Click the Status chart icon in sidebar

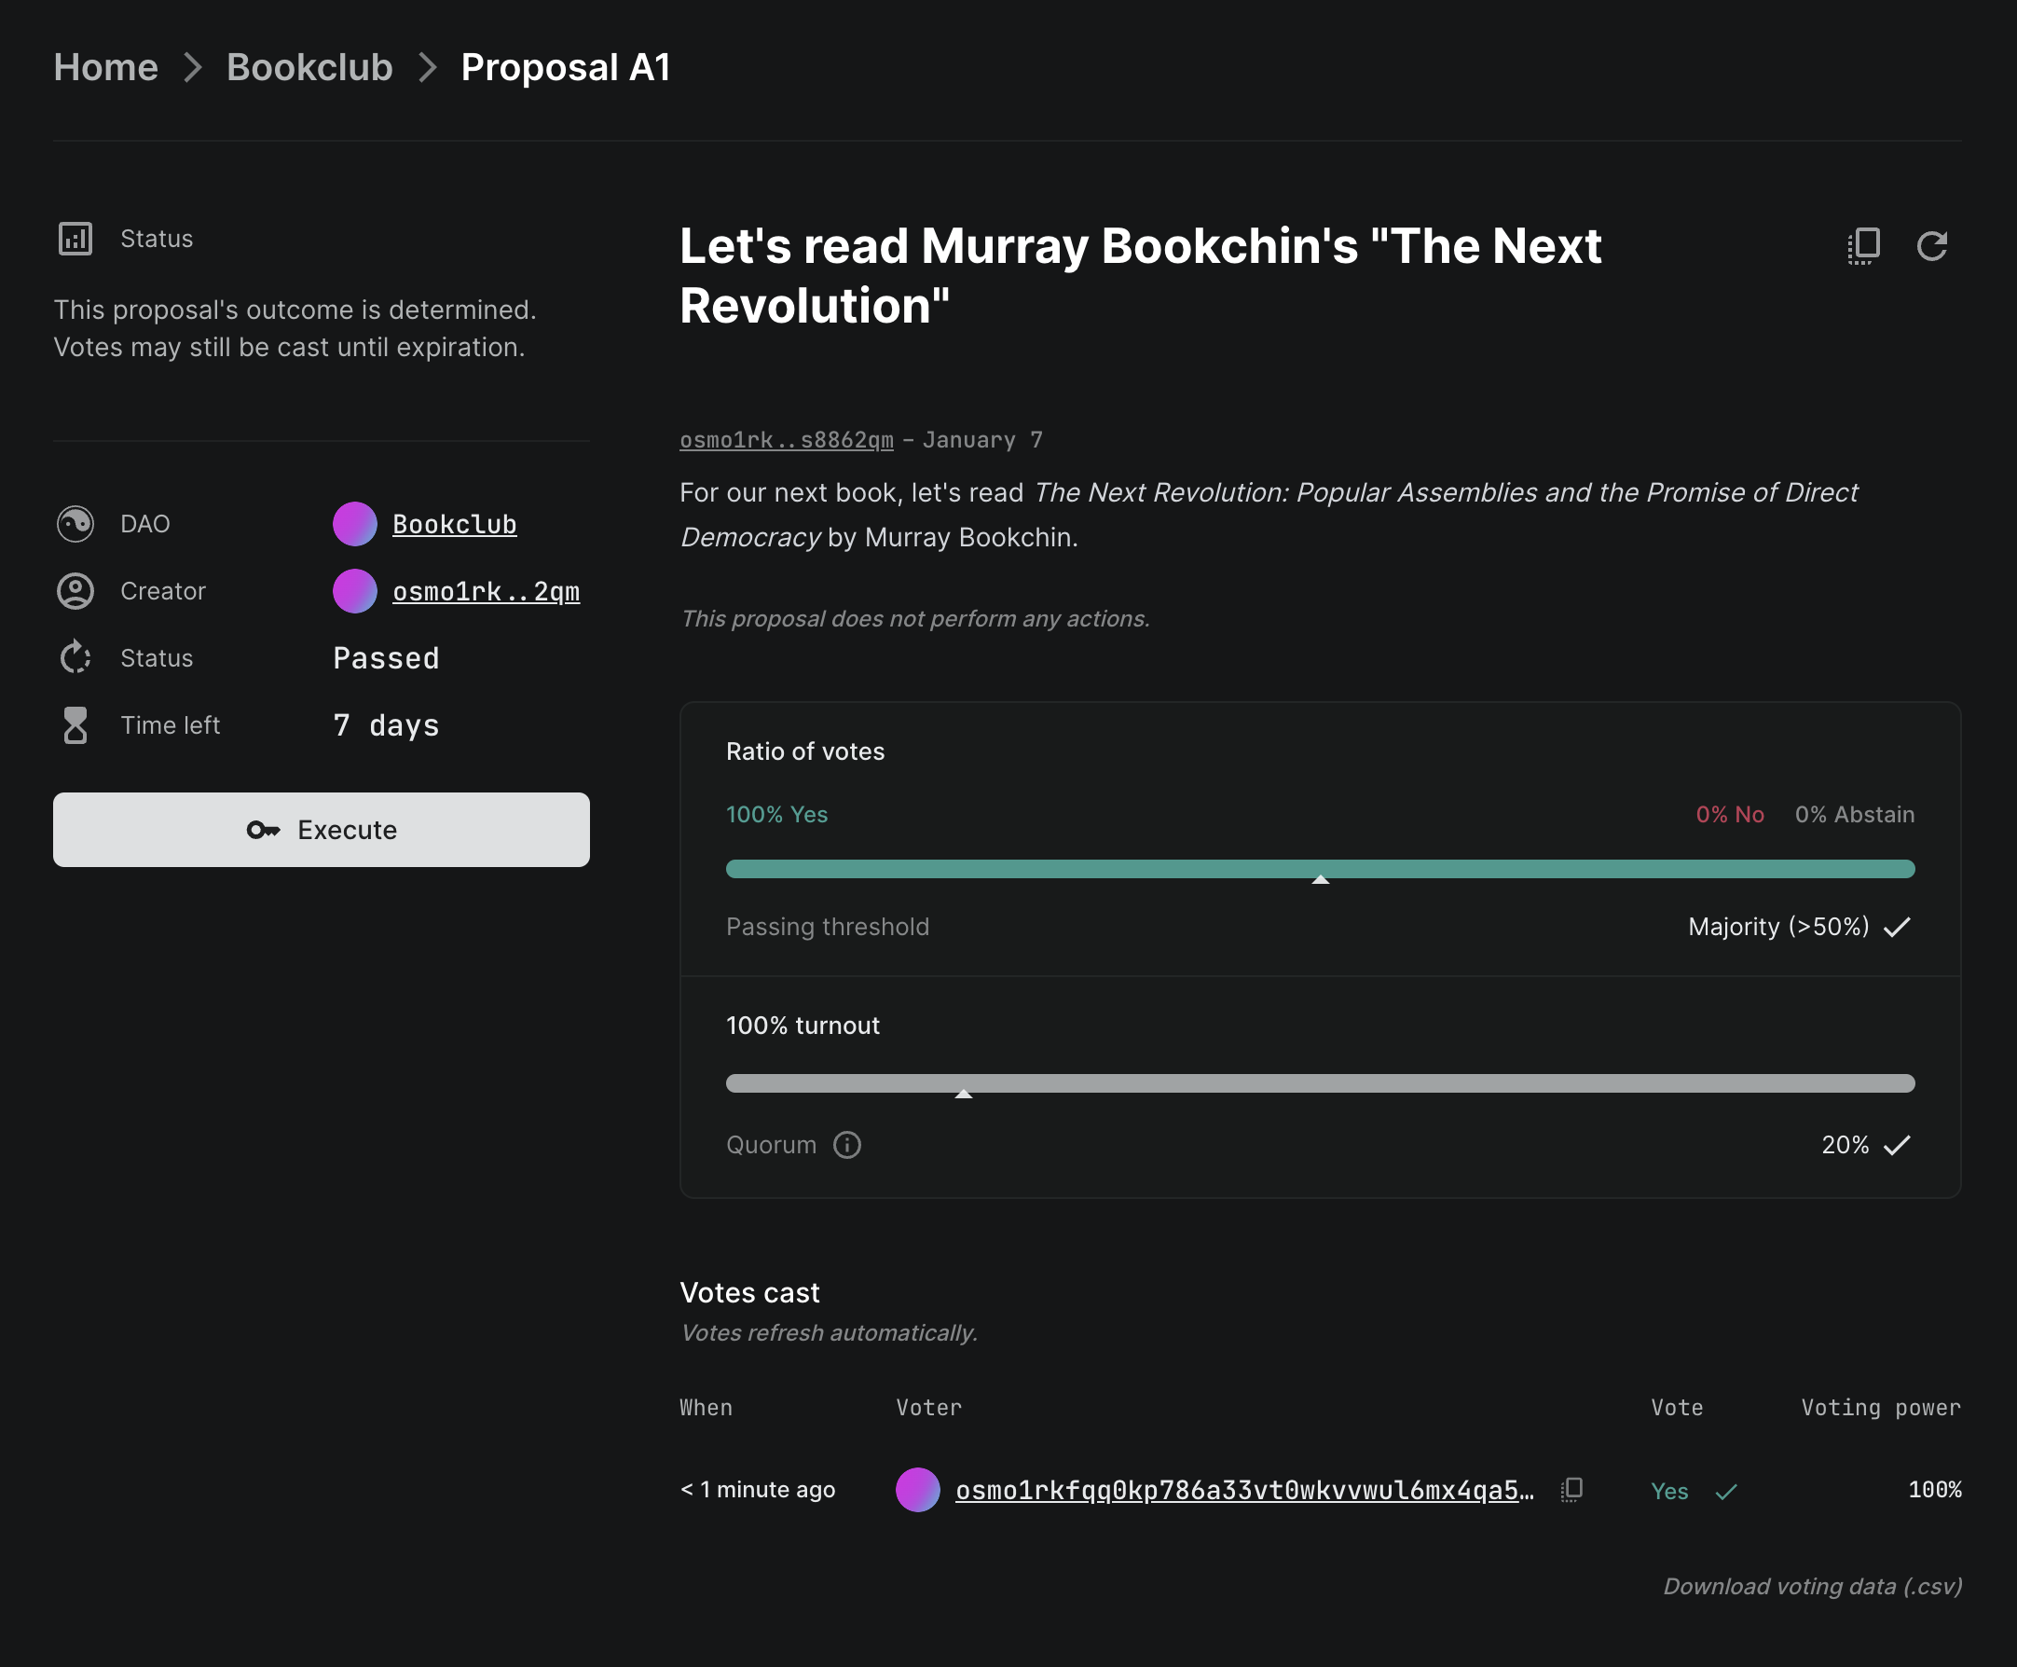75,238
